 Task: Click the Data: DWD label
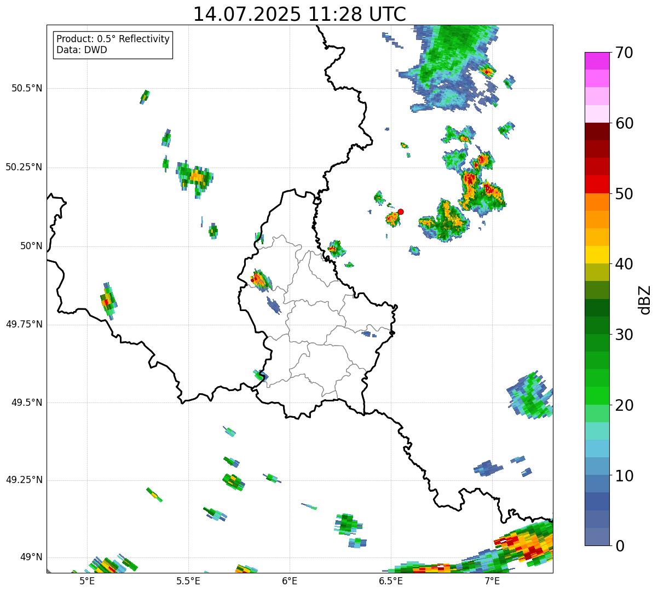coord(82,50)
